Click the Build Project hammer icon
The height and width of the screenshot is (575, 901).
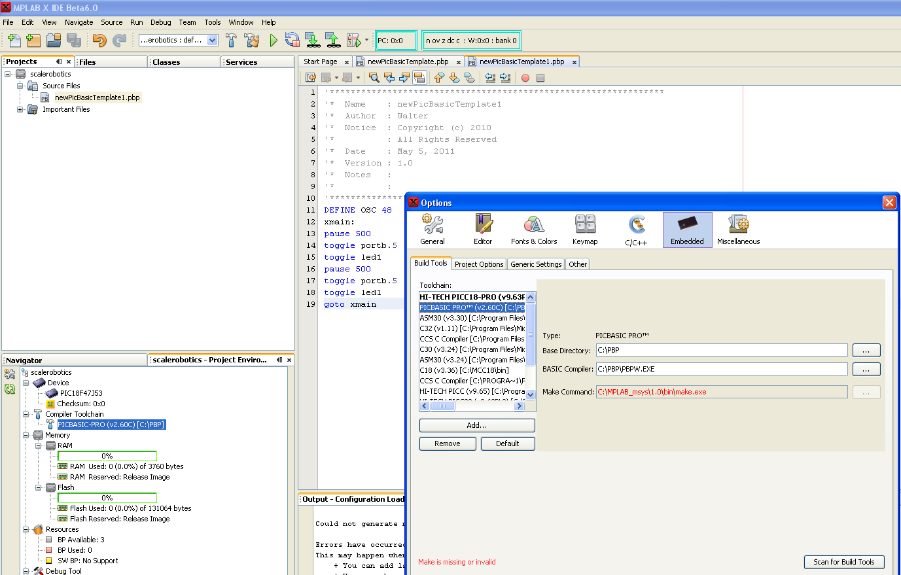tap(231, 41)
